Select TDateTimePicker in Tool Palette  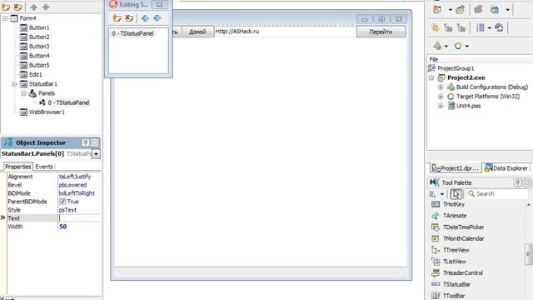(x=463, y=227)
